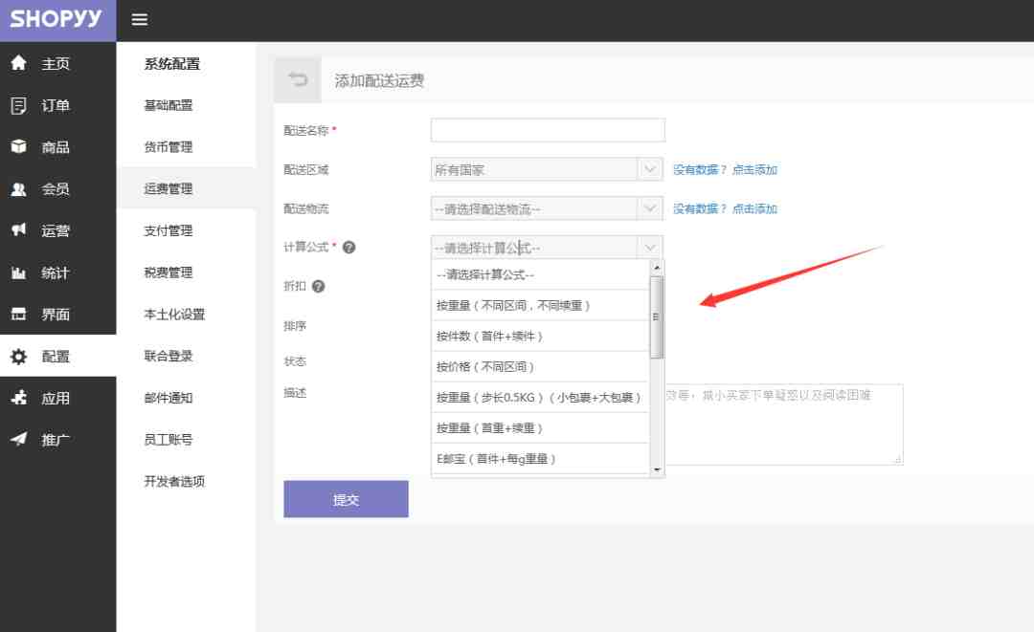Click the back arrow beside 添加配送运费
This screenshot has height=632, width=1034.
299,80
